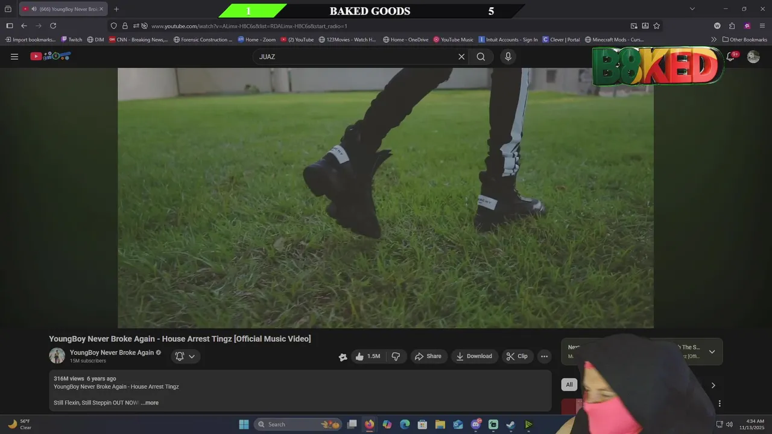
Task: Open the channel avatar thumbnail
Action: (x=57, y=356)
